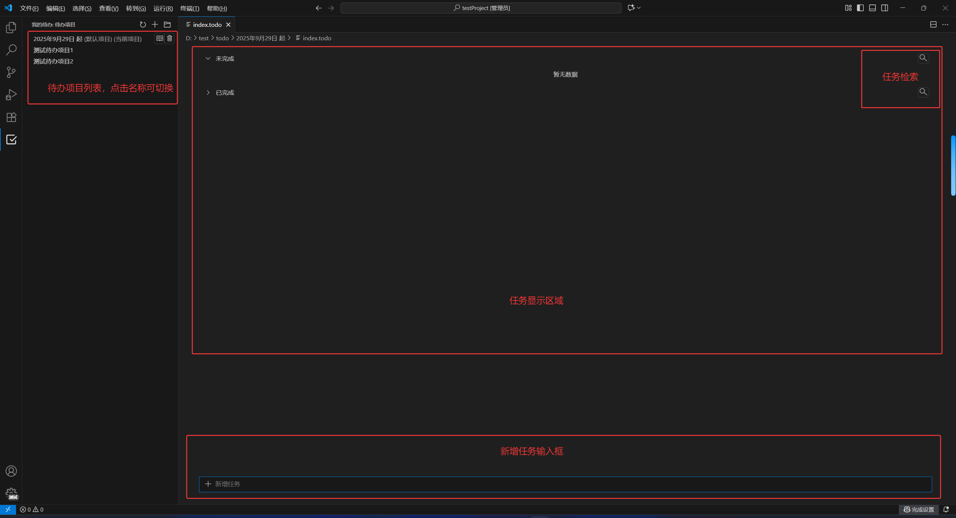Add a new todo project with plus icon

click(x=155, y=25)
